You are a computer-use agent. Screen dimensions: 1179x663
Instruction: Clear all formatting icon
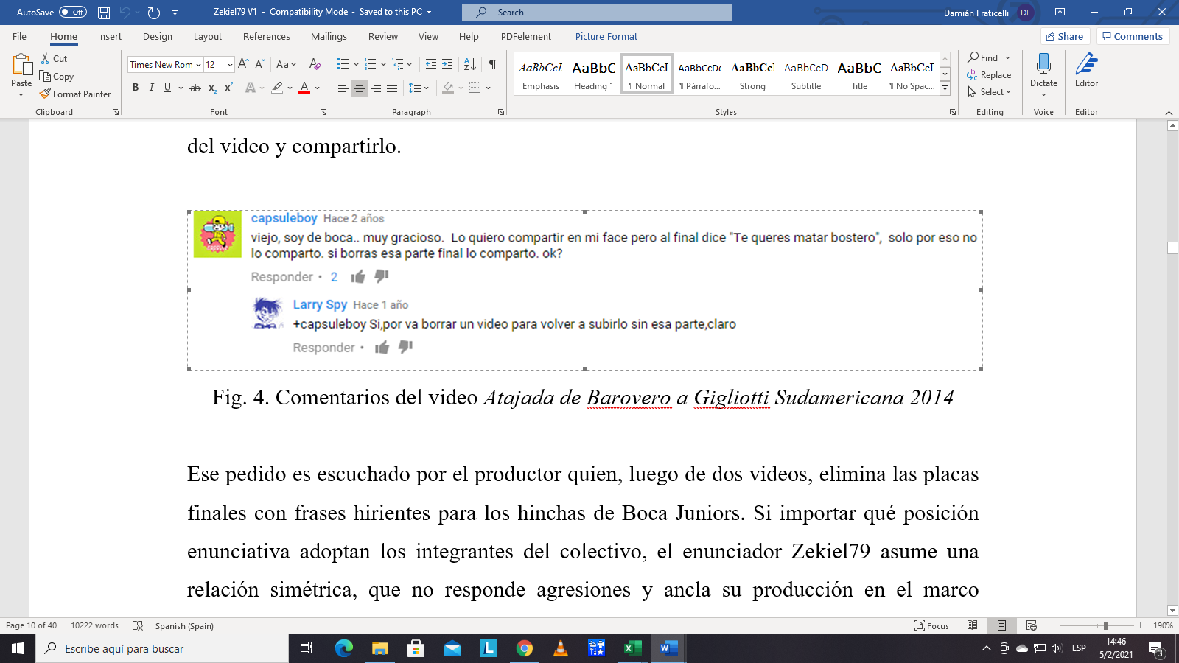[315, 64]
